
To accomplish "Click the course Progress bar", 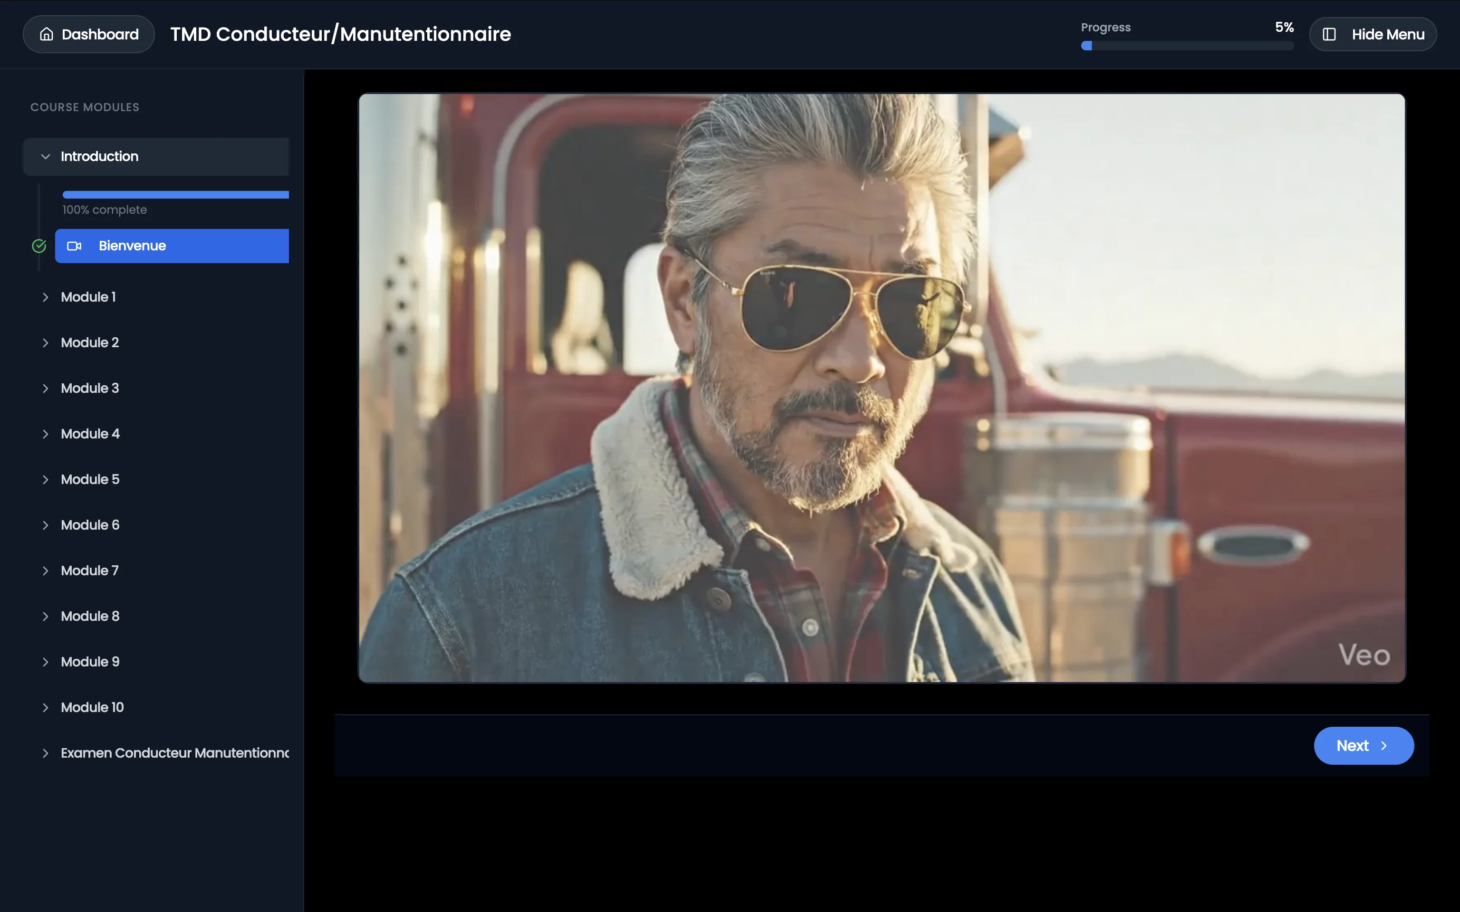I will point(1187,46).
